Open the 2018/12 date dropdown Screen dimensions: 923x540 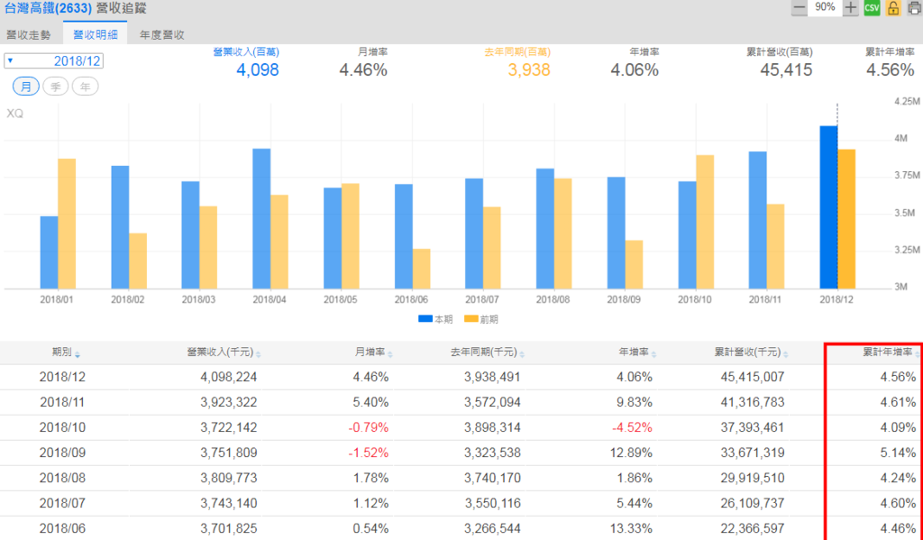pyautogui.click(x=53, y=60)
